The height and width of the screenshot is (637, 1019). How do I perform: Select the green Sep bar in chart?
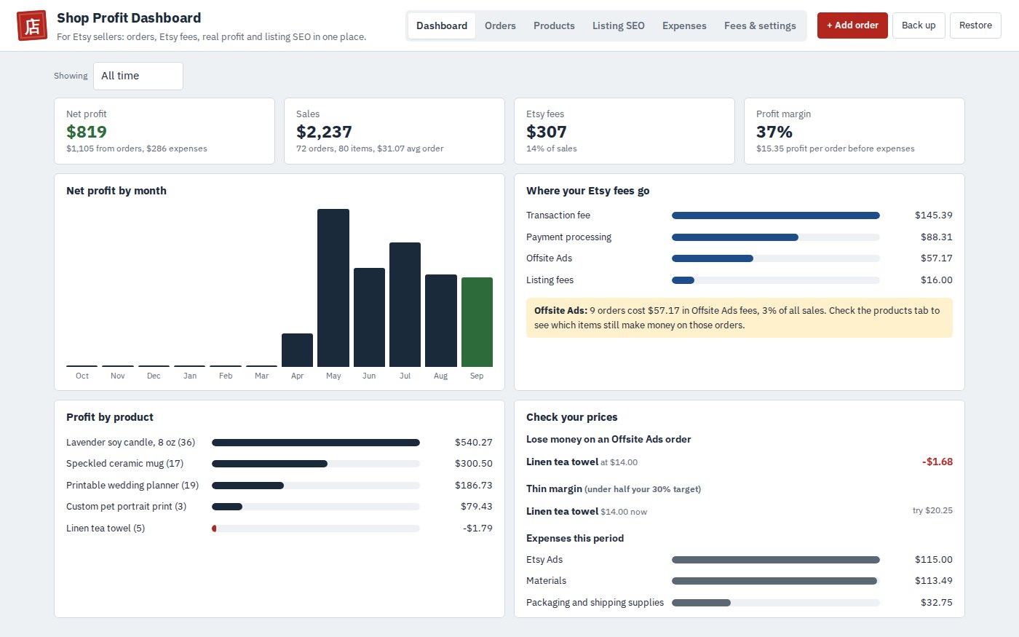tap(477, 322)
